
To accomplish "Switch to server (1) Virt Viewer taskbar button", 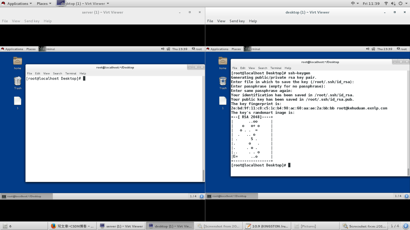I will tap(121, 226).
